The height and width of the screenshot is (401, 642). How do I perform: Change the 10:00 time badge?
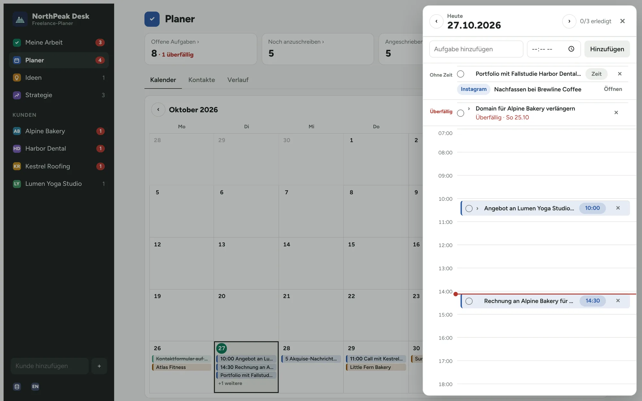(x=592, y=208)
